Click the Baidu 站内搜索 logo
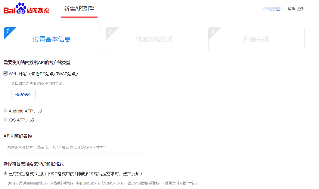 (x=26, y=8)
